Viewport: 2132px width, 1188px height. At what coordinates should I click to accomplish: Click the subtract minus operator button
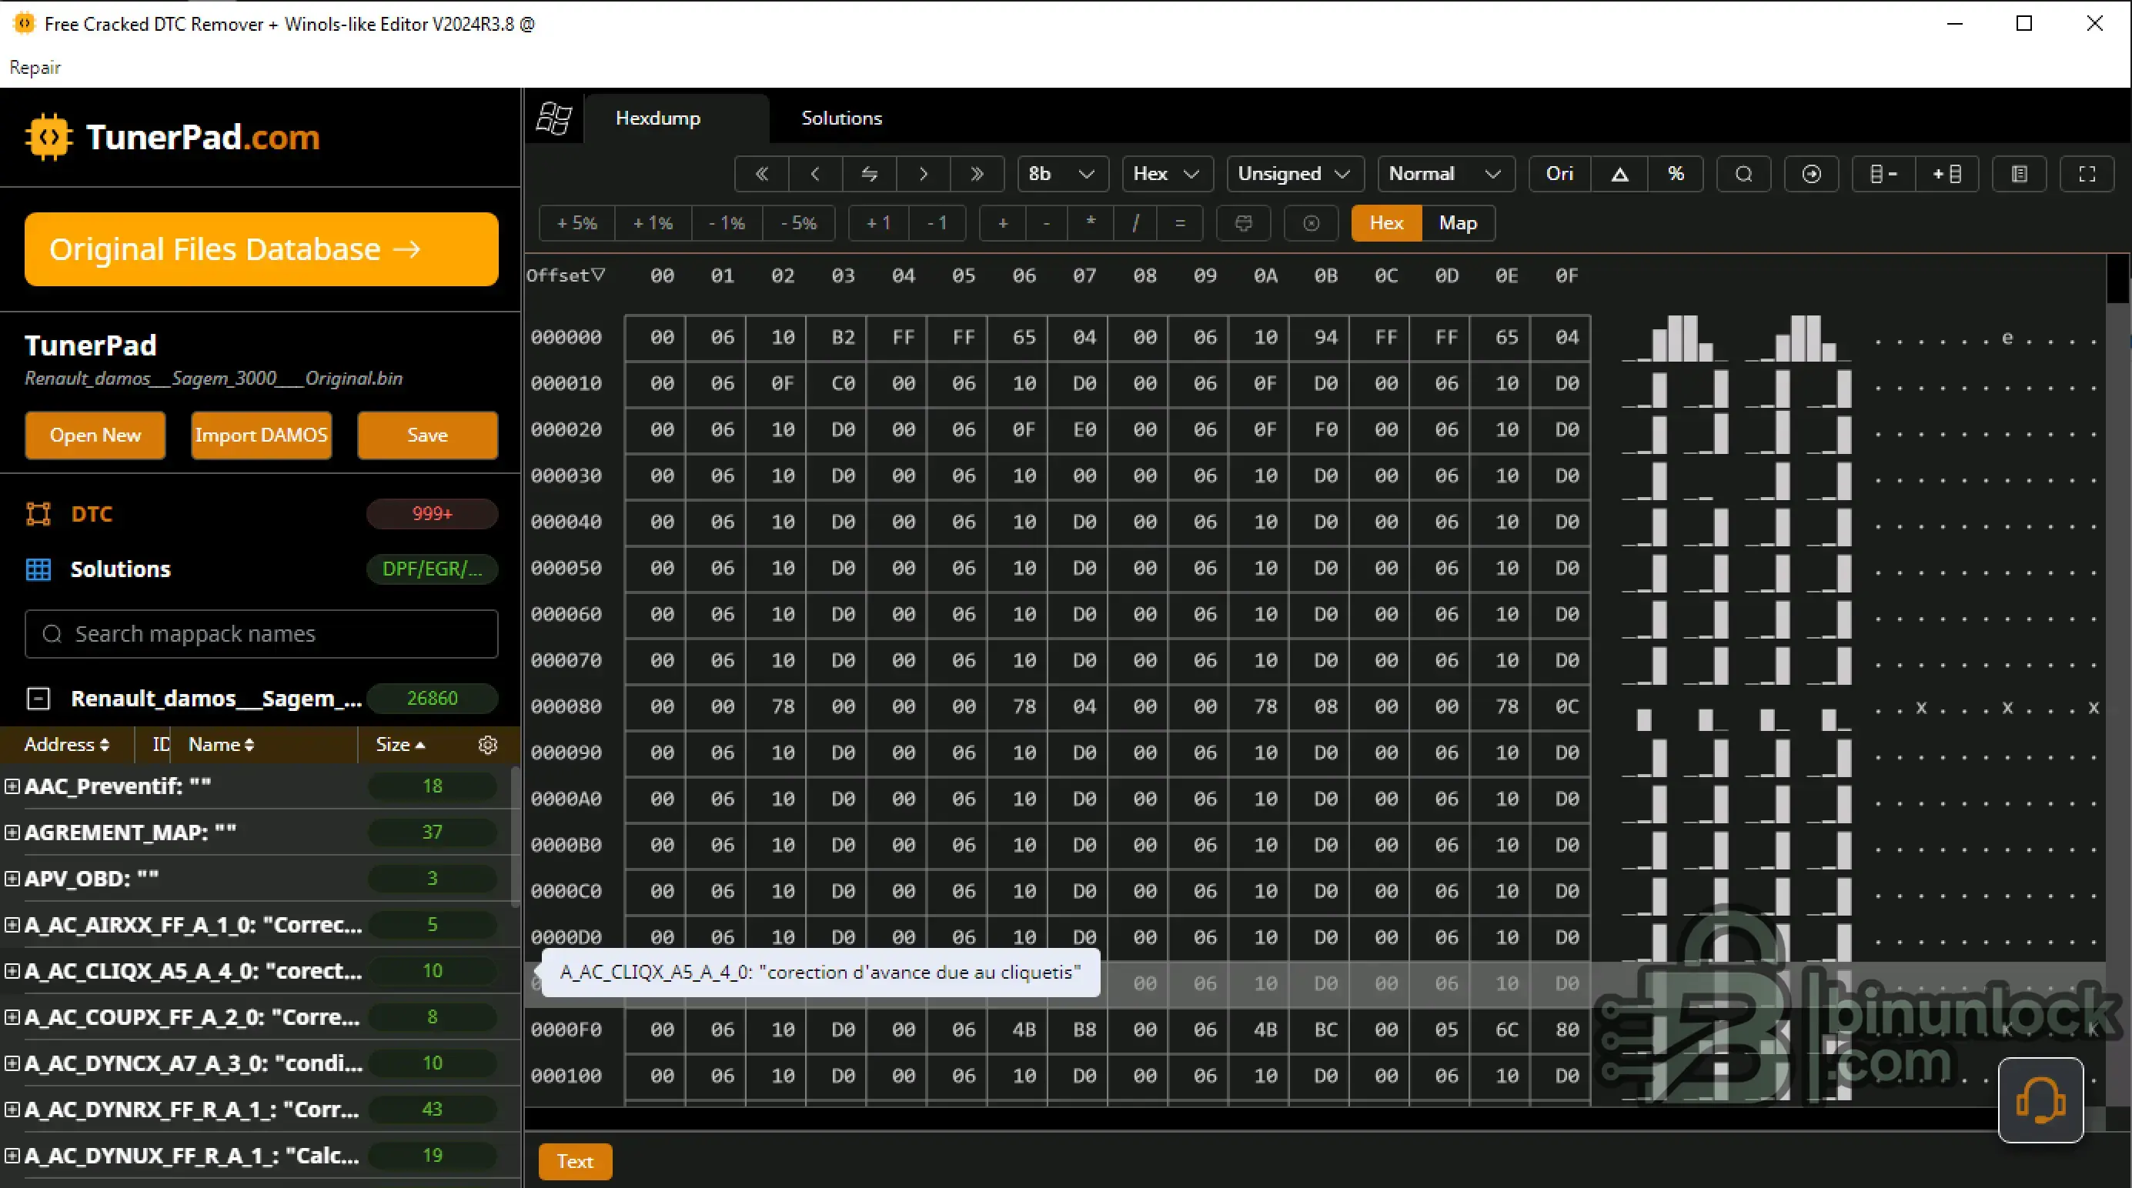[1047, 223]
